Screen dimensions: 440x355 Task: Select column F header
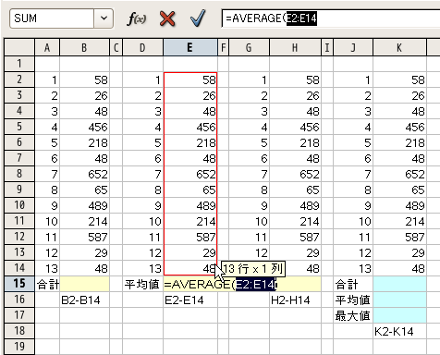(223, 47)
